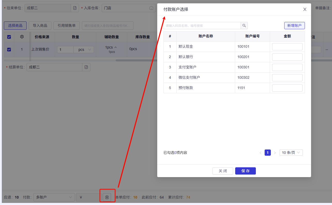Viewport: 332px width, 205px height.
Task: Collapse the 辅助数量 1pcs expander
Action: 115,47
